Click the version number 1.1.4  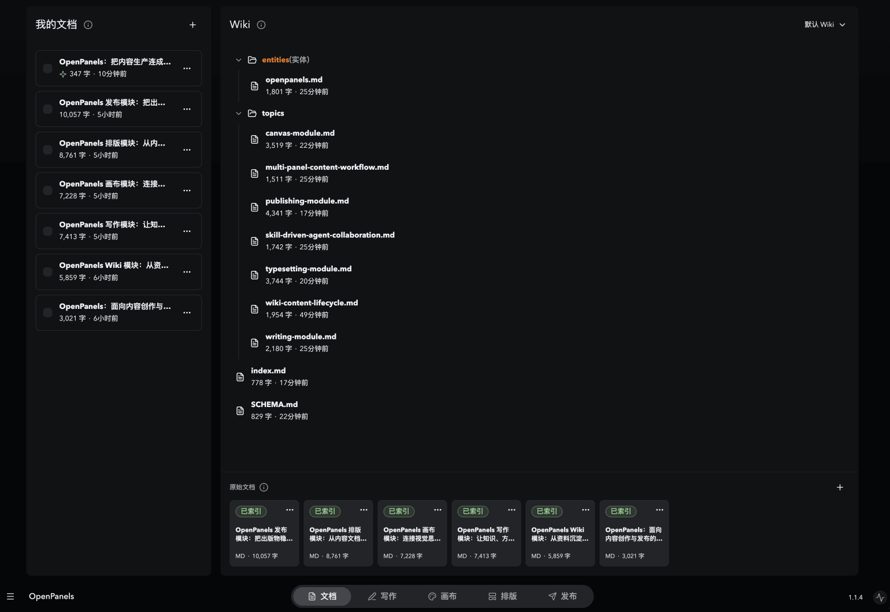[855, 598]
